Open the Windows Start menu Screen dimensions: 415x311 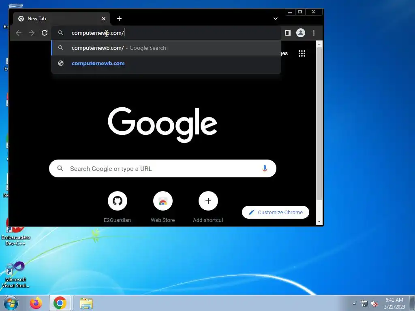(11, 303)
